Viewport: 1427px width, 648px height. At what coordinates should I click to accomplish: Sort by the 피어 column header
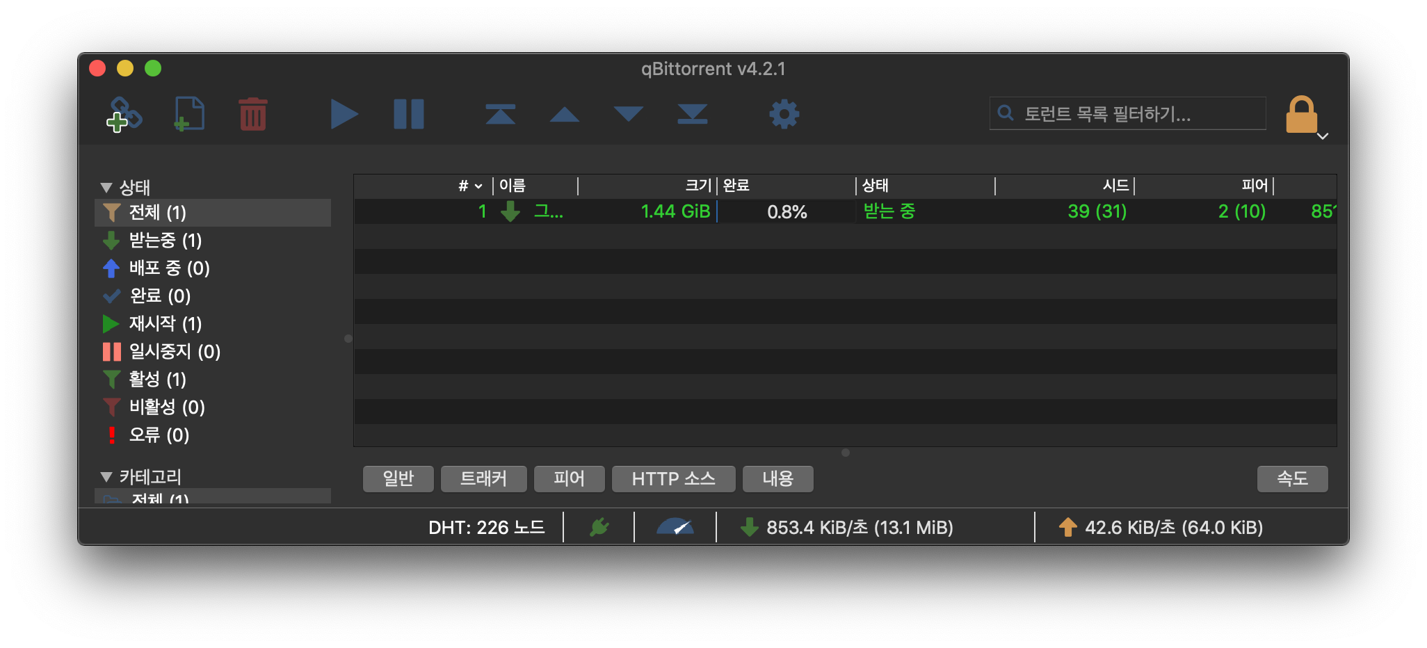1204,186
